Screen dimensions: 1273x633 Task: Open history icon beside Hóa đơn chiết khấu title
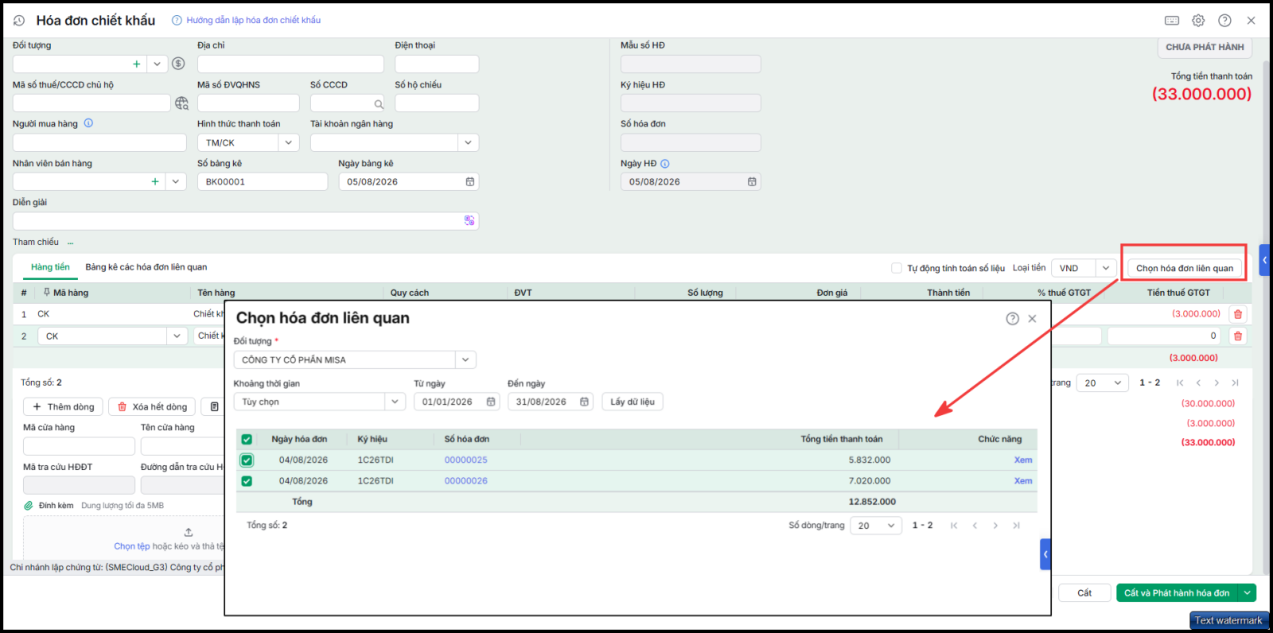tap(19, 21)
